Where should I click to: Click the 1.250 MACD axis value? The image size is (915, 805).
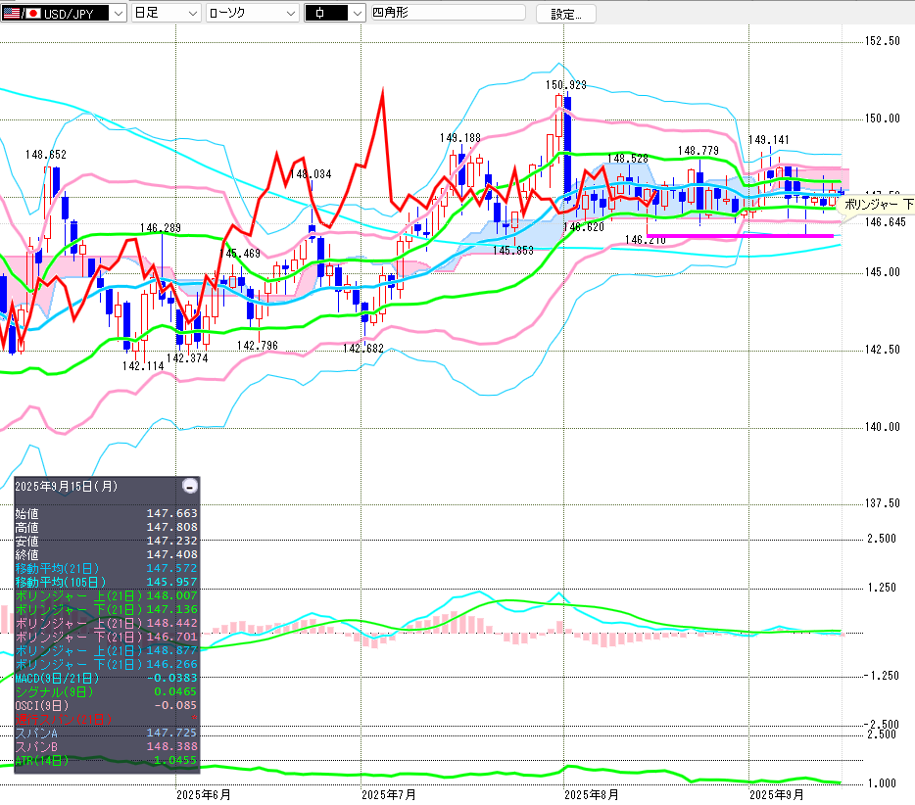click(882, 588)
